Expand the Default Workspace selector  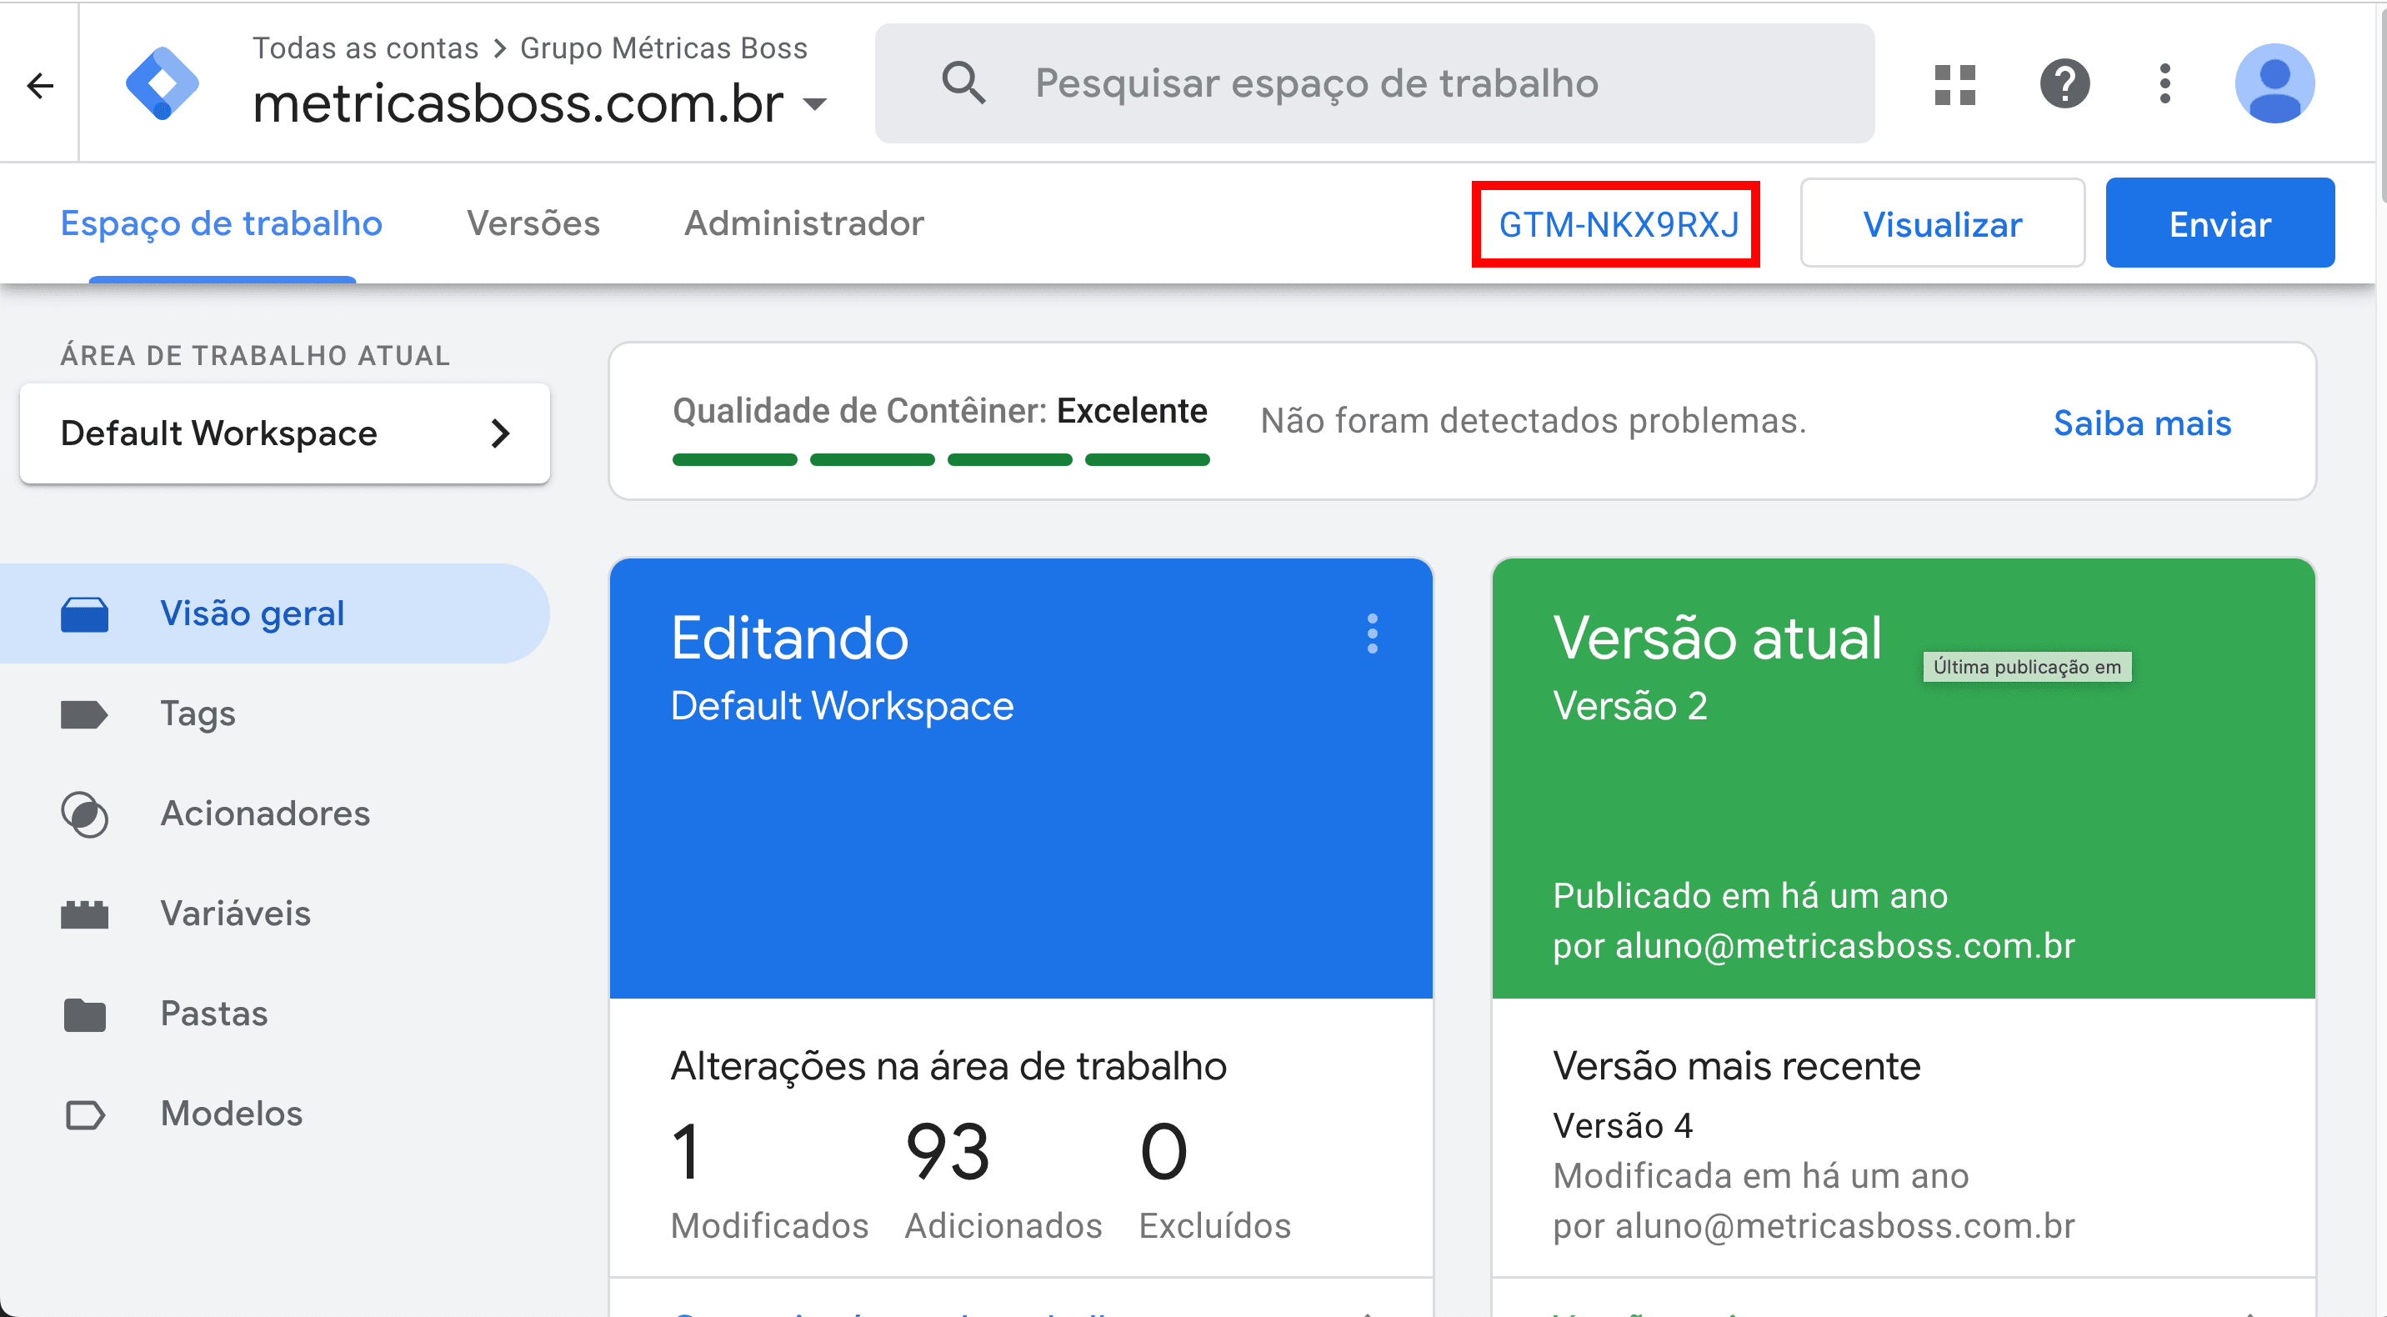(x=284, y=433)
